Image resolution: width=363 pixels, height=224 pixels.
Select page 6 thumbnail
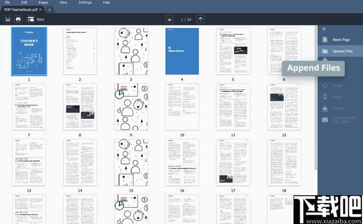click(284, 51)
